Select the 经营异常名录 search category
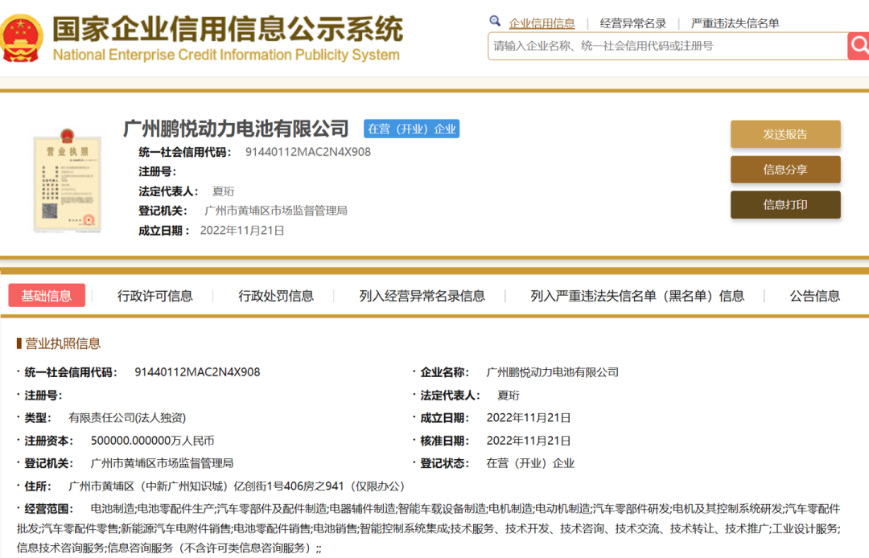This screenshot has height=558, width=869. pyautogui.click(x=633, y=23)
